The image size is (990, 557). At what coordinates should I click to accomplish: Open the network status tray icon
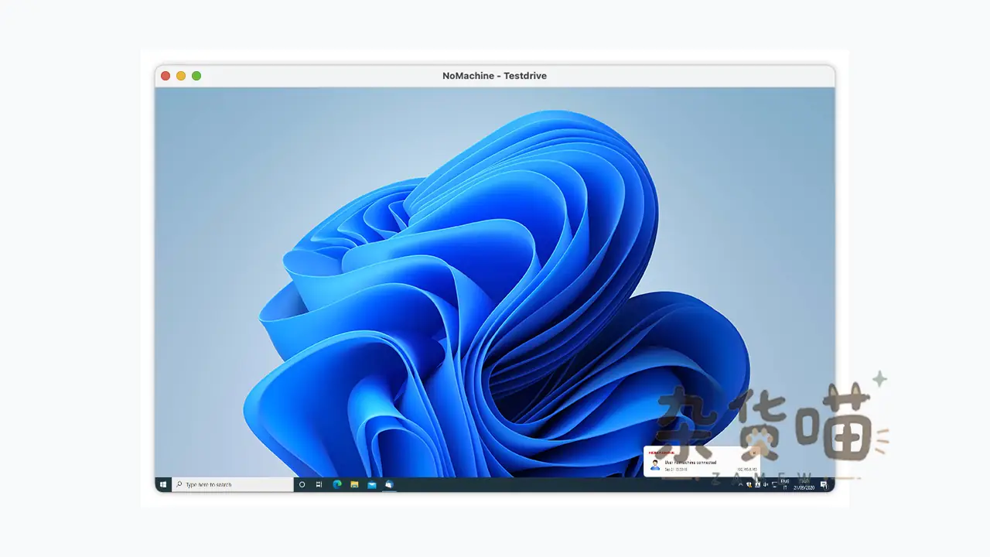775,484
